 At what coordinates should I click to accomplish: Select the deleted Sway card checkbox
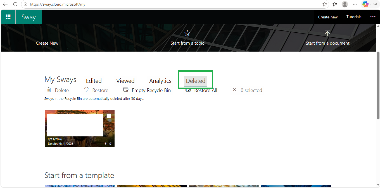pos(109,116)
